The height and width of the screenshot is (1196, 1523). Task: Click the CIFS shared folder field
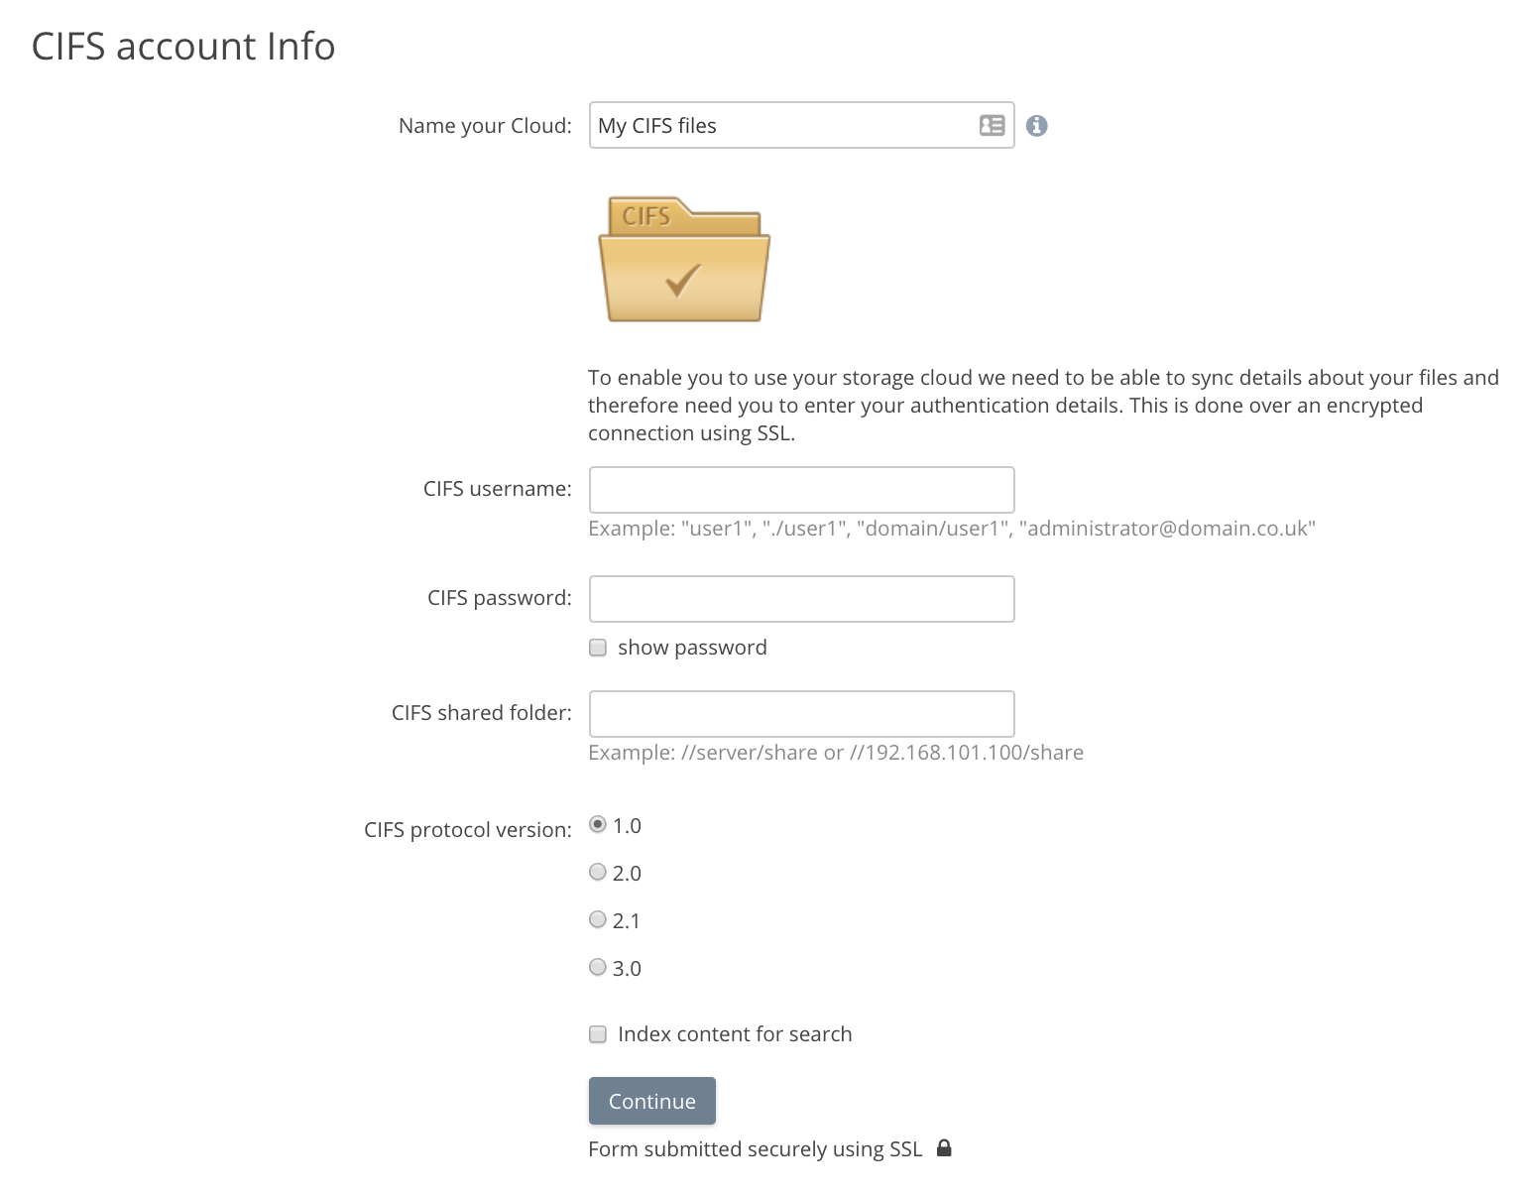click(801, 713)
